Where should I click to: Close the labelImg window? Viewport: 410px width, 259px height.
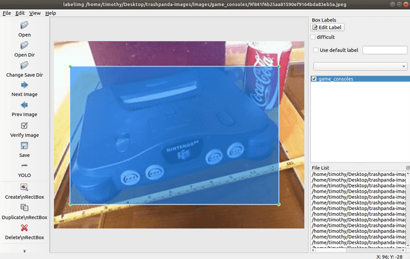[x=406, y=4]
